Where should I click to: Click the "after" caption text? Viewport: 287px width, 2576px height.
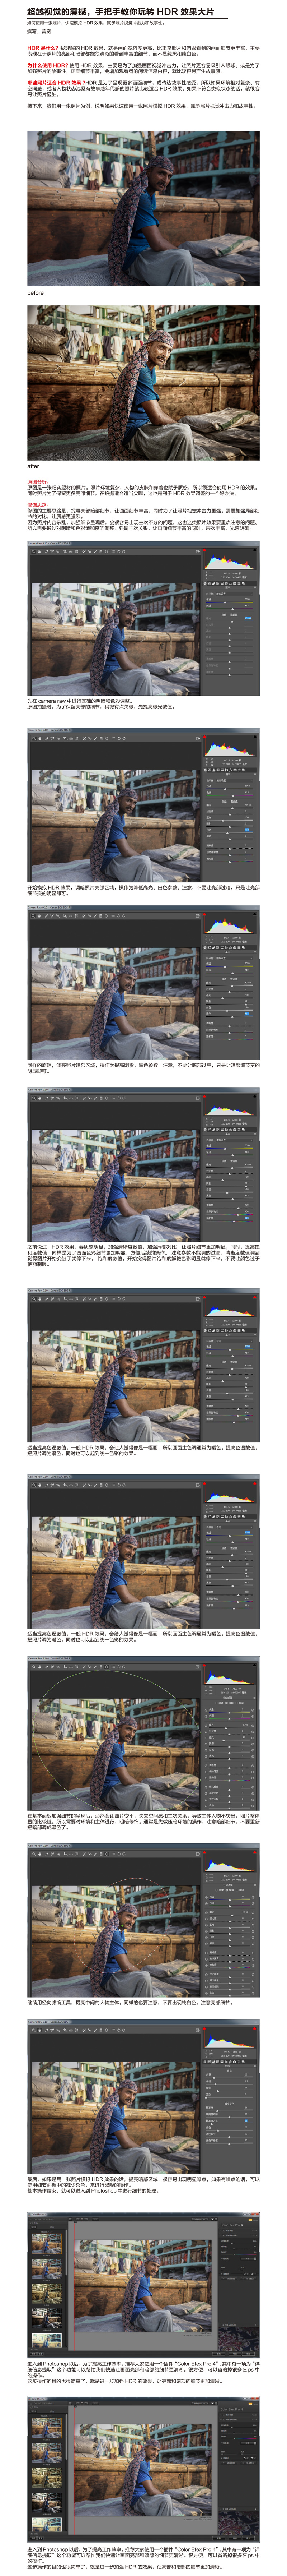[33, 466]
